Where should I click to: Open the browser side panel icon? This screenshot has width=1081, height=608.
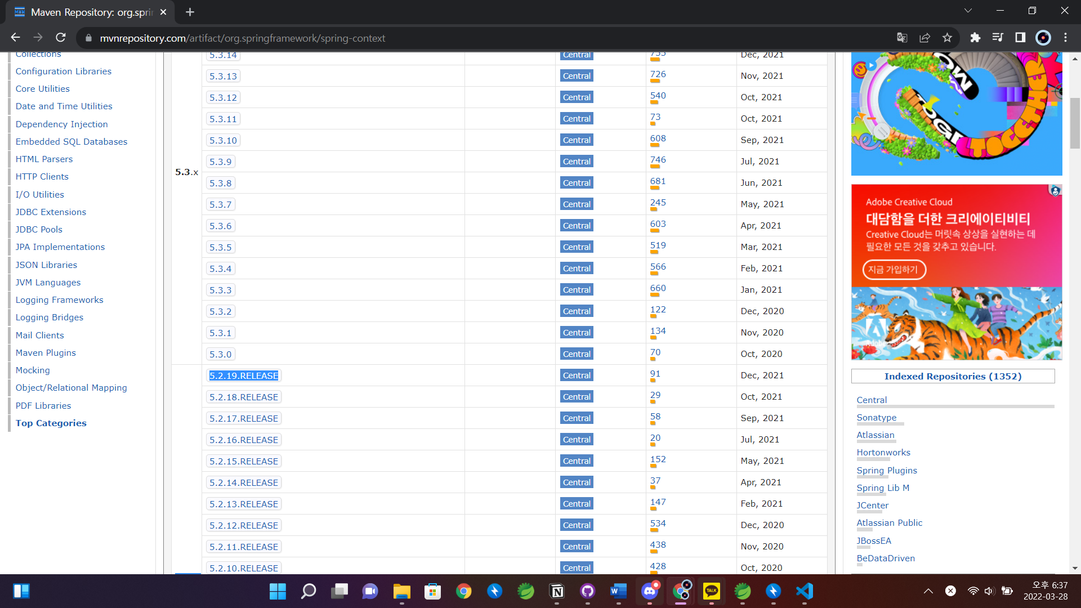(x=1020, y=38)
